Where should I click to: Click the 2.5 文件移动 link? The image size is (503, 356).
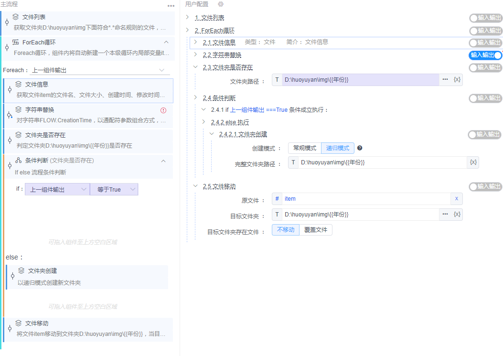(210, 186)
